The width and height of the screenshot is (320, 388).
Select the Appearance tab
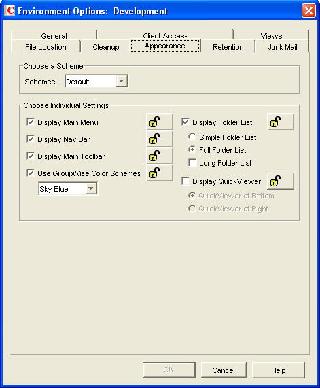165,46
